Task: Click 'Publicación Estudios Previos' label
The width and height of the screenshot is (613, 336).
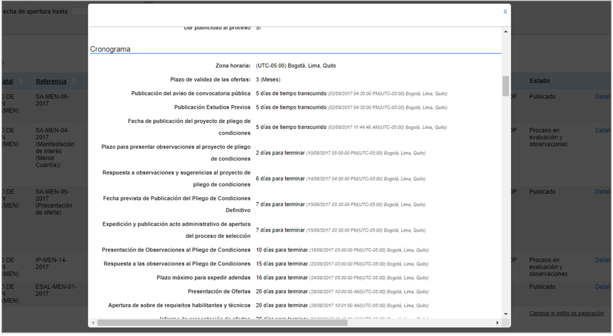Action: pos(212,107)
